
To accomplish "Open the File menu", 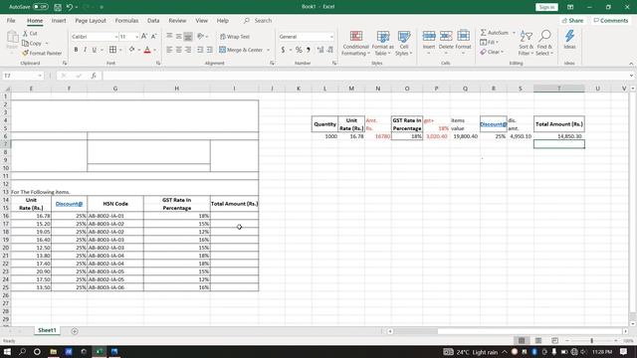I will click(11, 20).
